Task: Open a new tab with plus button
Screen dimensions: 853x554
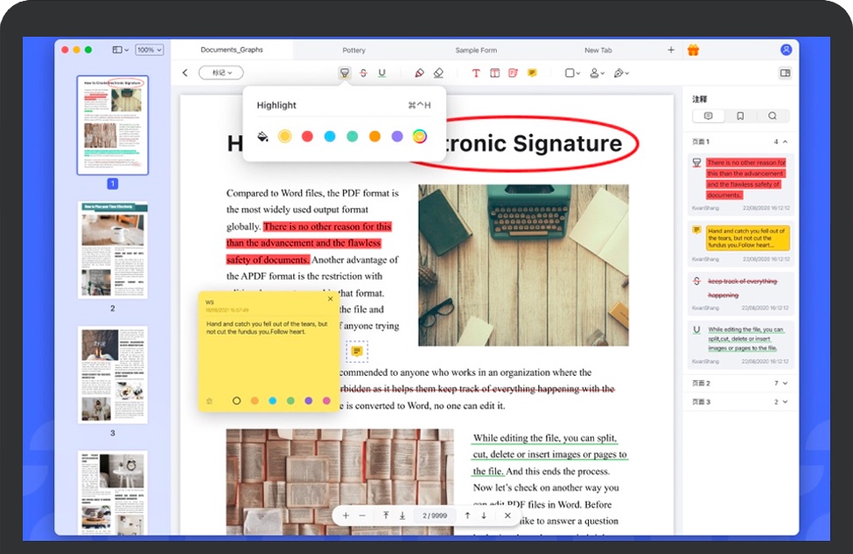Action: tap(671, 50)
